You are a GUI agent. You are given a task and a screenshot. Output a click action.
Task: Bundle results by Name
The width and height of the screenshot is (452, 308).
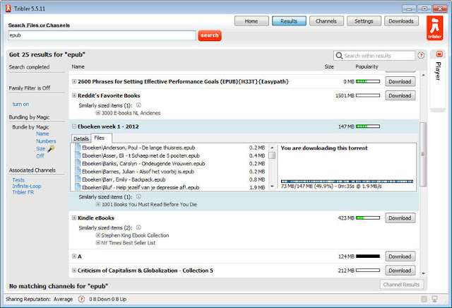42,134
